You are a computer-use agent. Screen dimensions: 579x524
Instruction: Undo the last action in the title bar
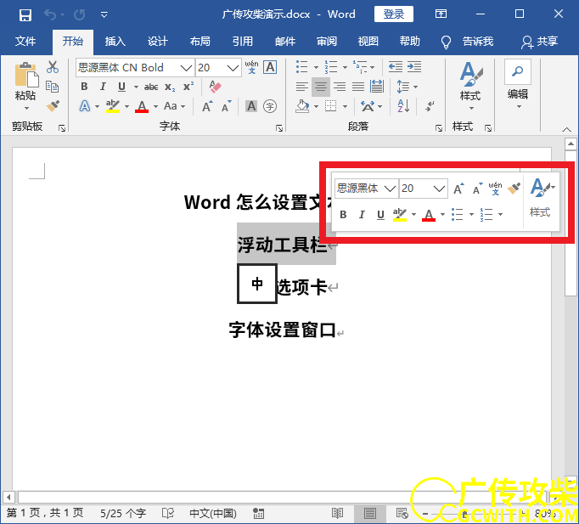(x=50, y=14)
